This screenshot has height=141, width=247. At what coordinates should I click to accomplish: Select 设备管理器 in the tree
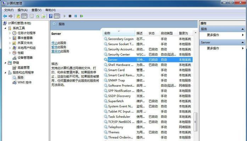[x=25, y=57]
